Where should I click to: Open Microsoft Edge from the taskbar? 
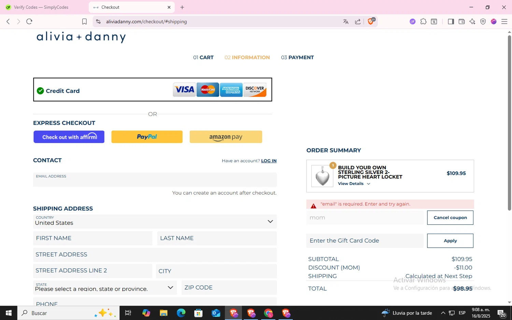[181, 313]
